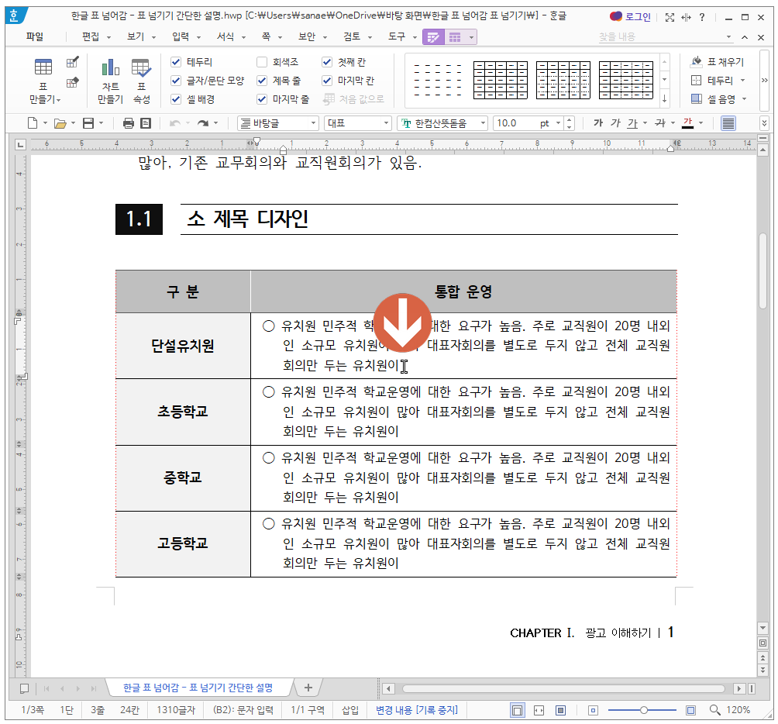778x724 pixels.
Task: Expand the font color dropdown arrow
Action: click(x=701, y=123)
